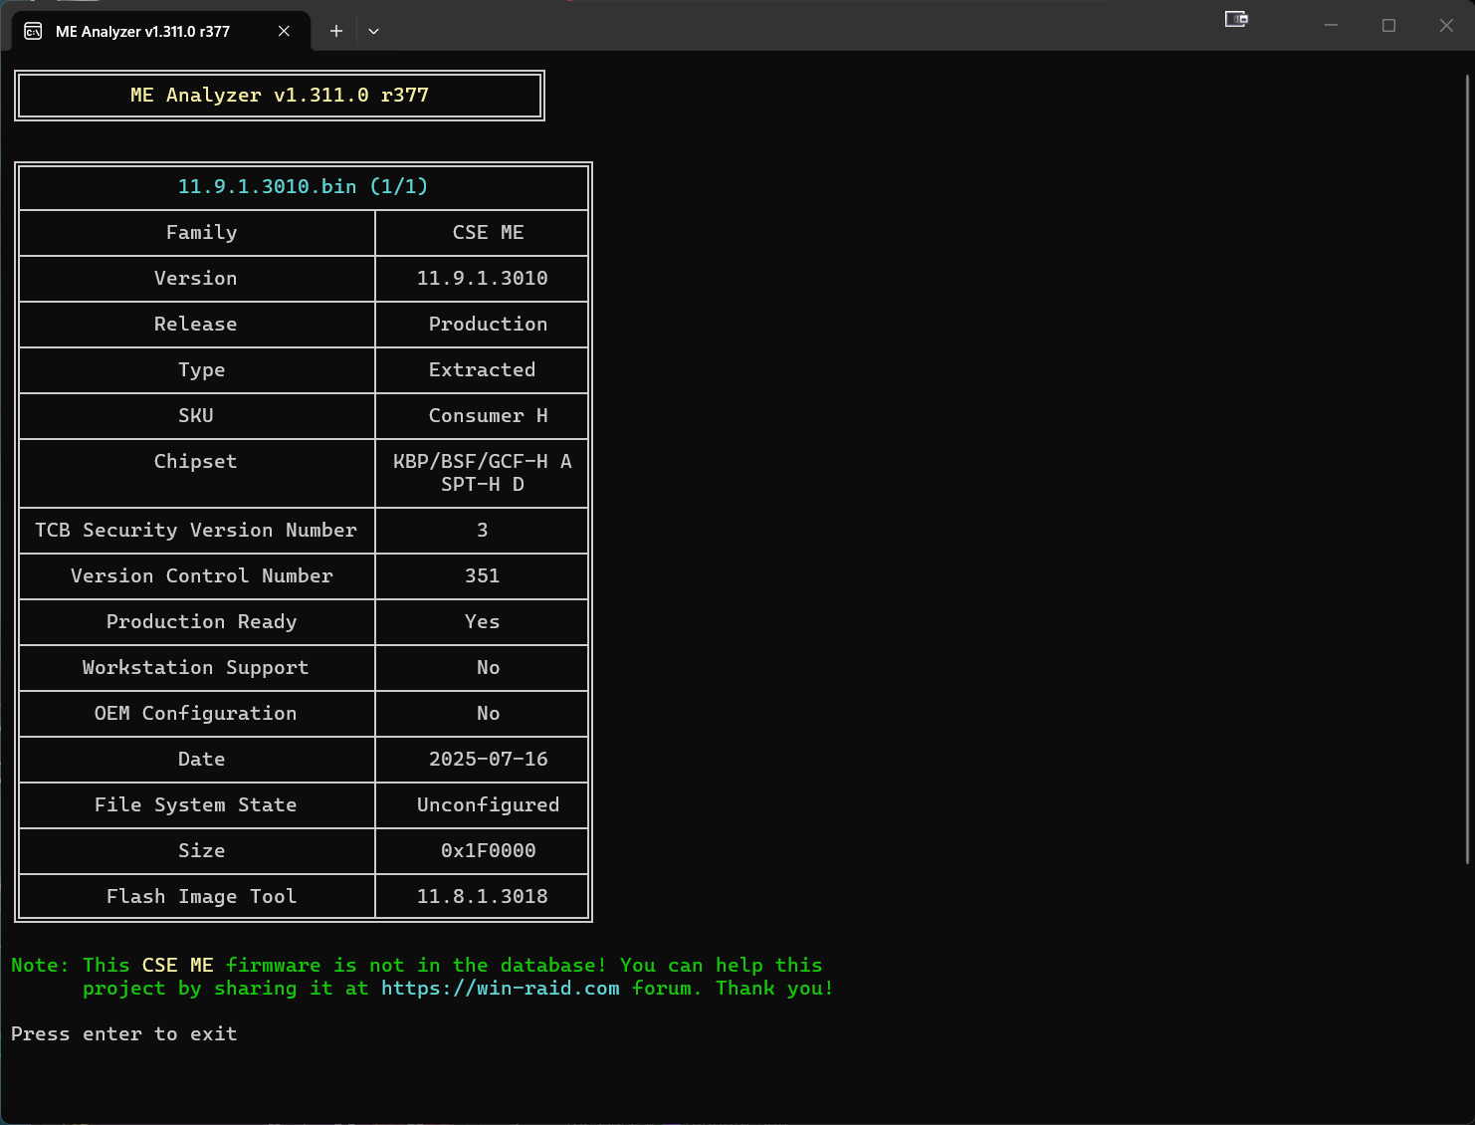Viewport: 1475px width, 1125px height.
Task: Click Version Control Number label
Action: pos(201,576)
